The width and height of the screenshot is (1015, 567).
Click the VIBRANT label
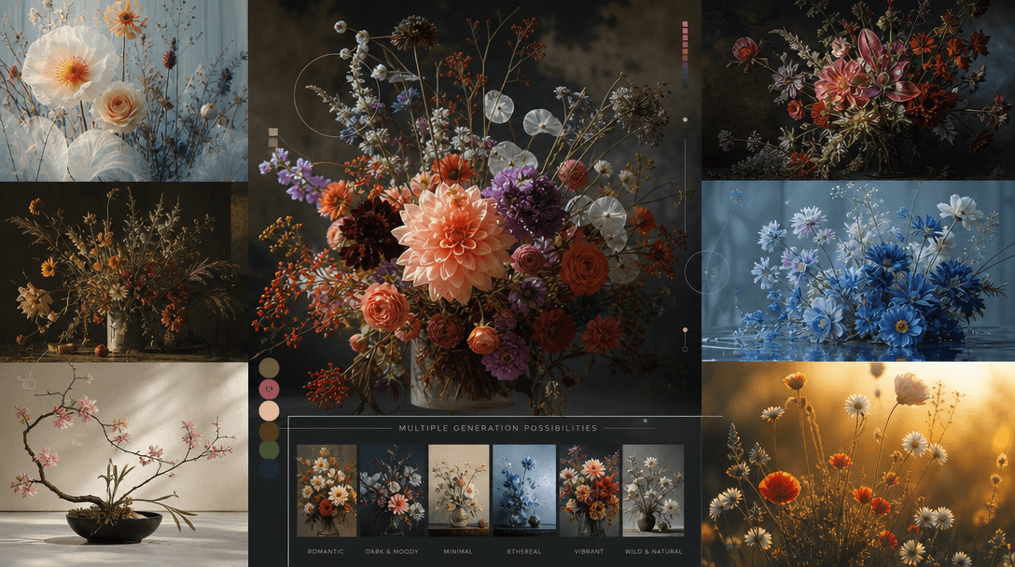589,551
